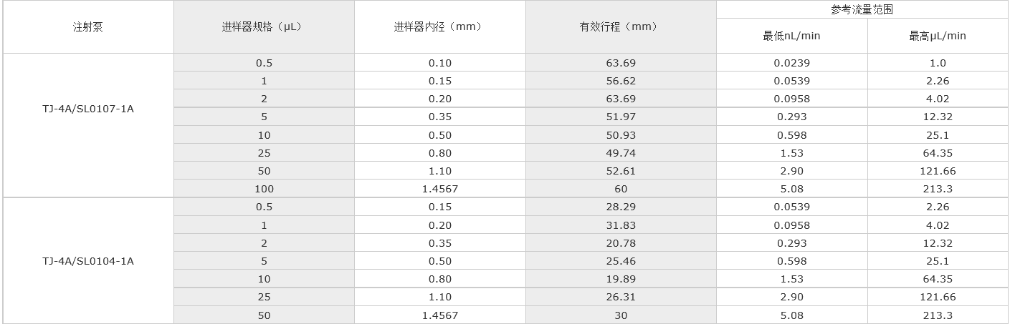Select the 最低nL/min sub-header
The width and height of the screenshot is (1010, 324).
[791, 36]
